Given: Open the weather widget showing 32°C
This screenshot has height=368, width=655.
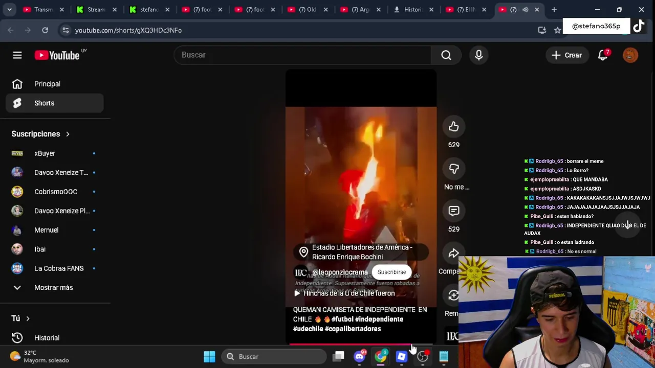Looking at the screenshot, I should click(x=39, y=356).
